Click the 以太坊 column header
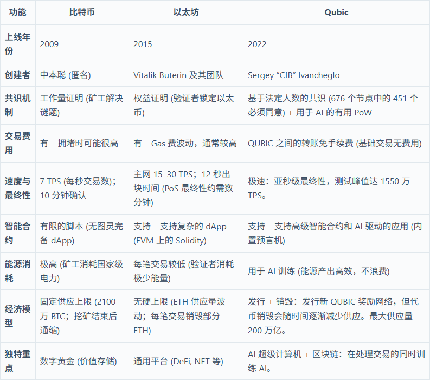Viewport: 430px width, 380px height. click(186, 12)
